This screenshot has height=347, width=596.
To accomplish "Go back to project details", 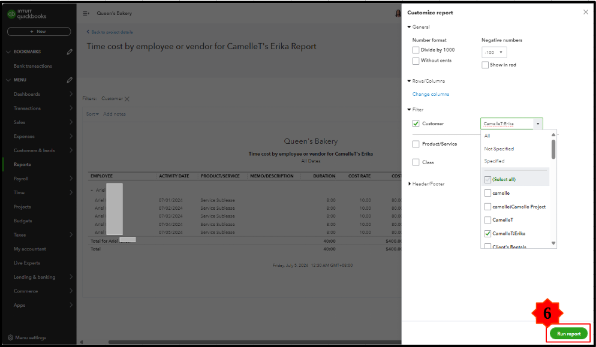I will pos(110,32).
